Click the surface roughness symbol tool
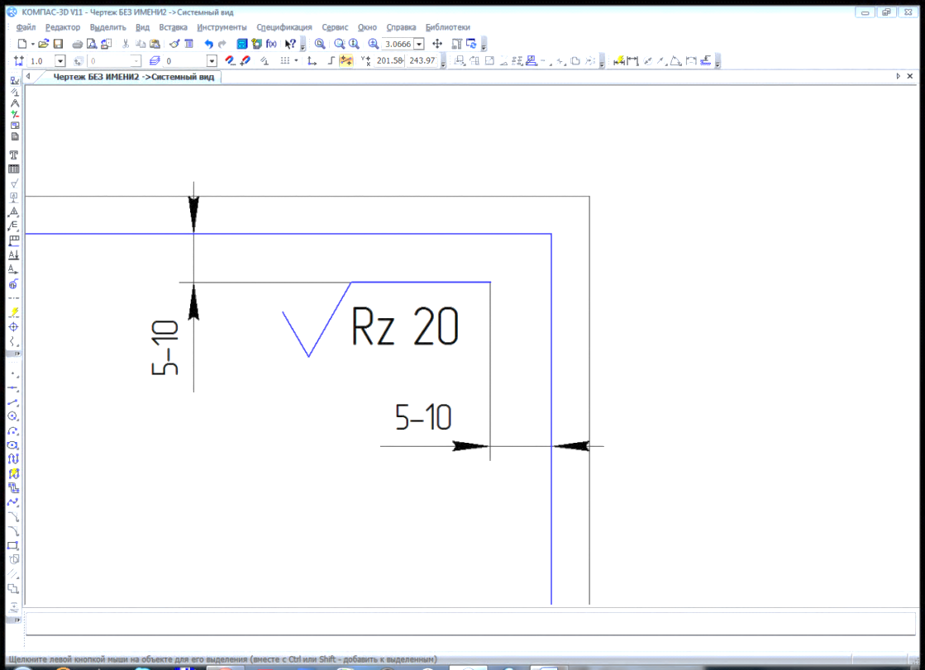The height and width of the screenshot is (670, 925). 13,183
